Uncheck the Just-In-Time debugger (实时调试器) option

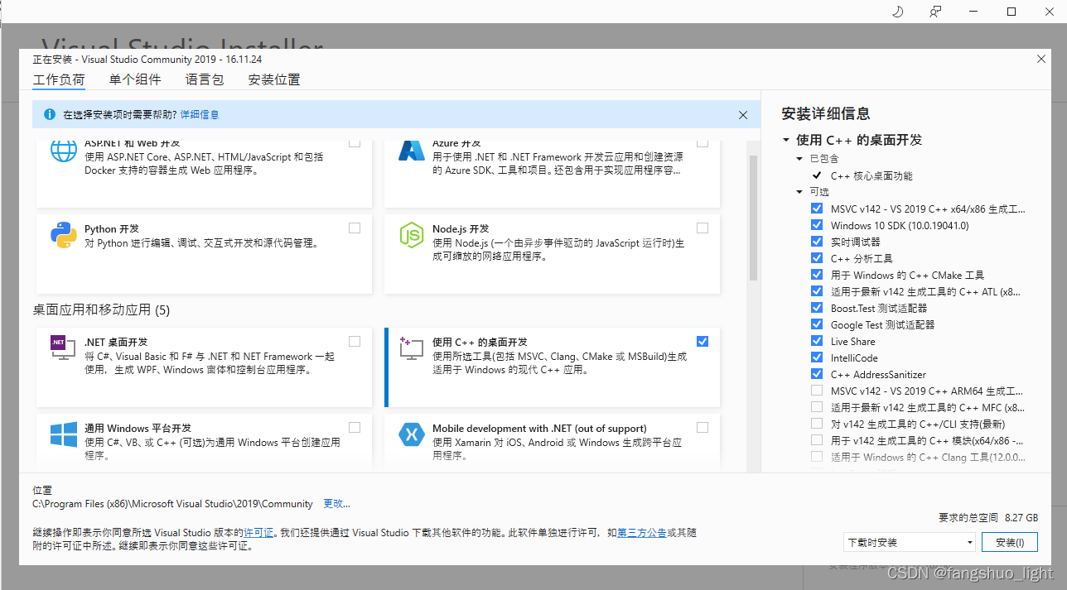pyautogui.click(x=818, y=242)
